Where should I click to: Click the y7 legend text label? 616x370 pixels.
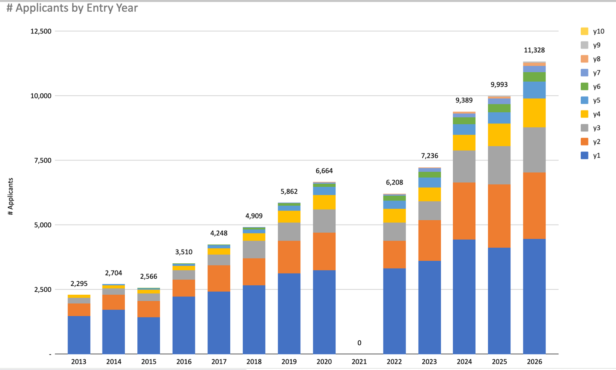pyautogui.click(x=597, y=73)
